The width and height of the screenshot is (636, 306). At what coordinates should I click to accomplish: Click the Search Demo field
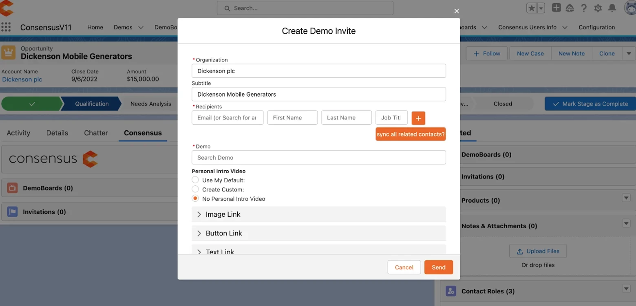(319, 158)
